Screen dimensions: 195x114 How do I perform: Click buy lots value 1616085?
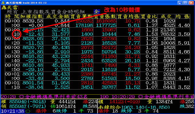[x=106, y=21]
